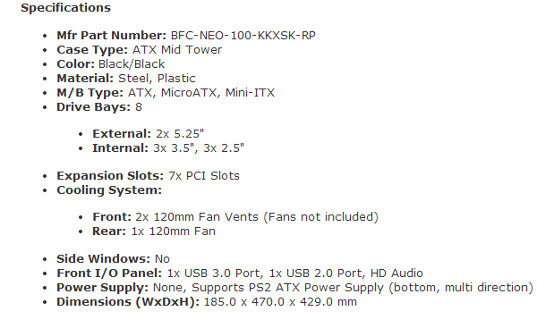Click the Rear 1x 120mm Fan line

point(154,231)
